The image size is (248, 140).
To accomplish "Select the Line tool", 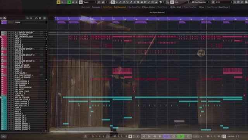I will tap(149, 2).
